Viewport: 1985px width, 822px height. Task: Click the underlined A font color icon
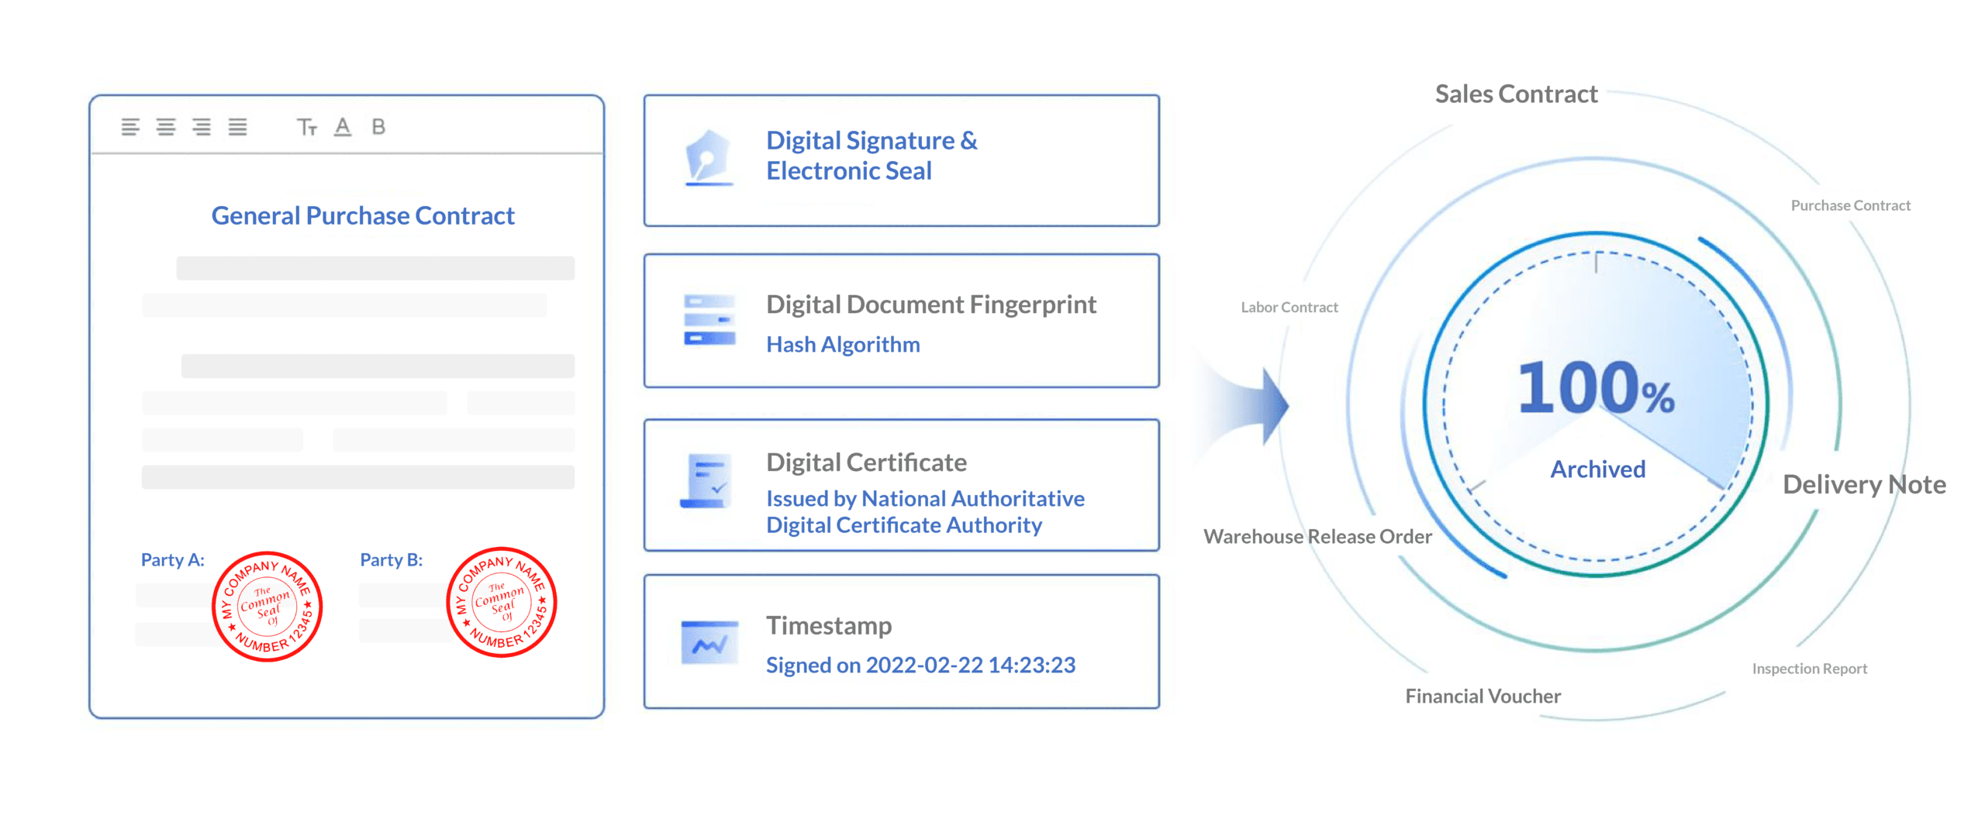(343, 127)
